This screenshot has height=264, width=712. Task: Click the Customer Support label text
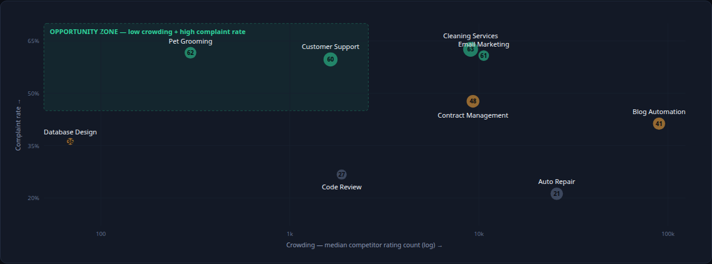click(331, 47)
